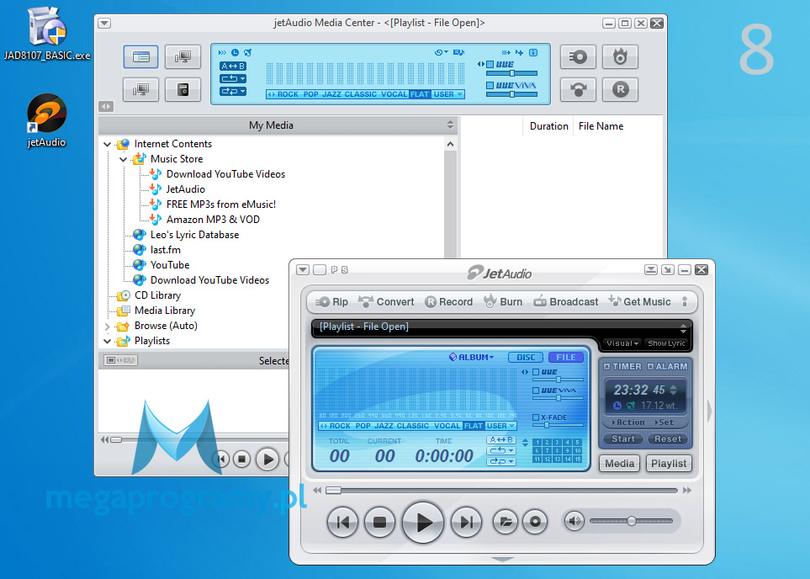Image resolution: width=810 pixels, height=579 pixels.
Task: Toggle BBE ViVA checkbox in the JetAudio player
Action: (x=536, y=390)
